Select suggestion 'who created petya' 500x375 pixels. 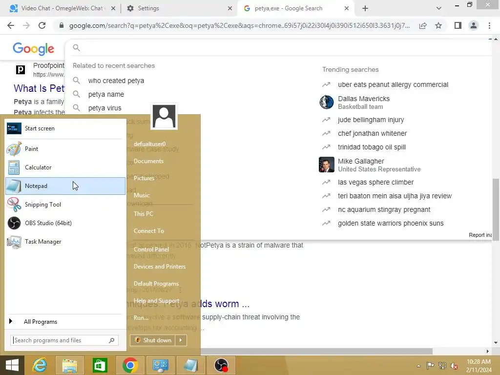point(116,81)
